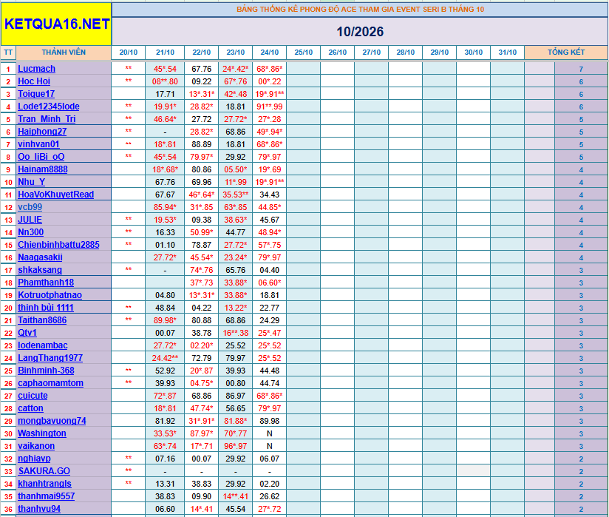
Task: Open the shkaksang member link
Action: tap(40, 270)
